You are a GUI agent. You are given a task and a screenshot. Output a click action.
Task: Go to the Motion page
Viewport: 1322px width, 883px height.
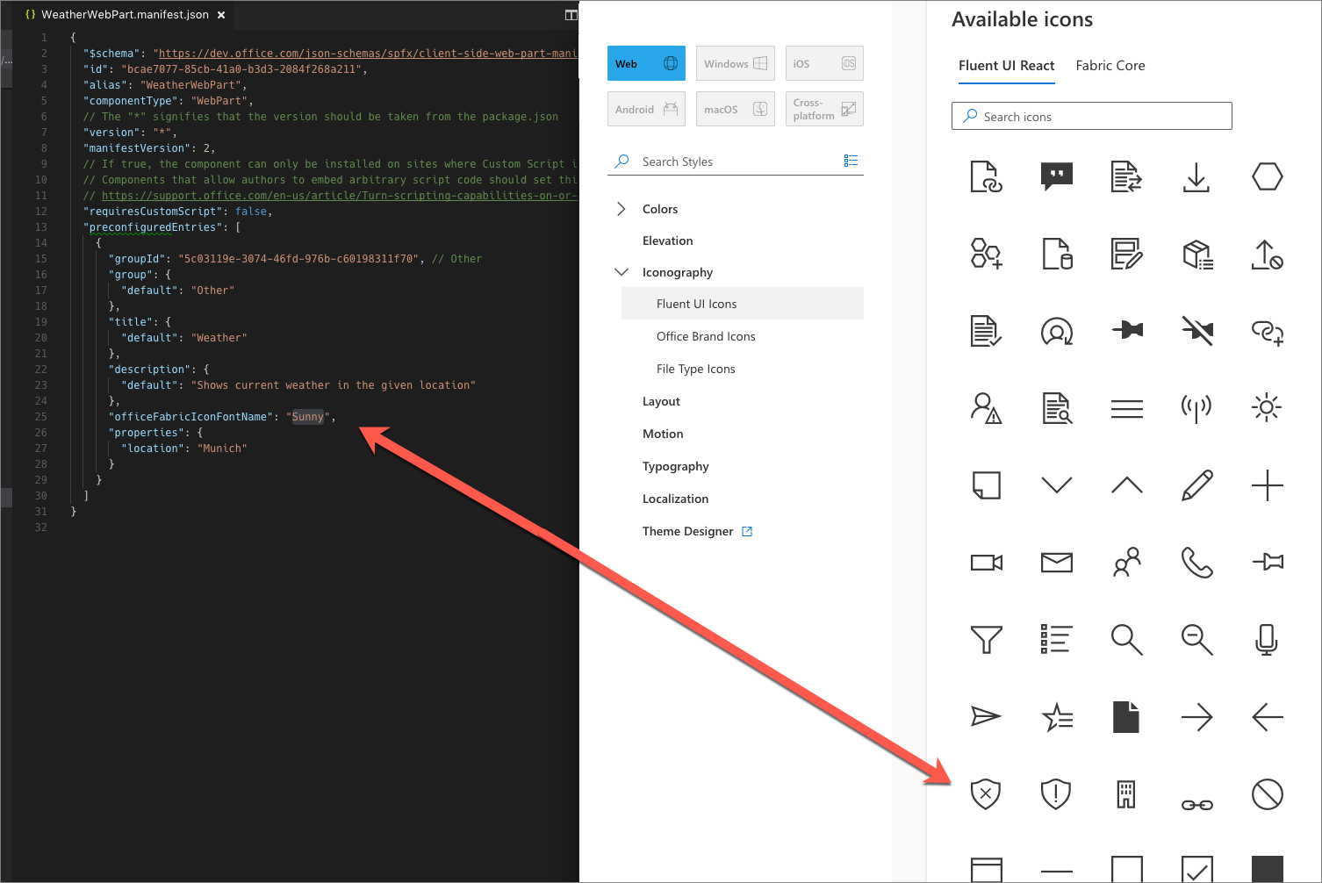tap(663, 434)
